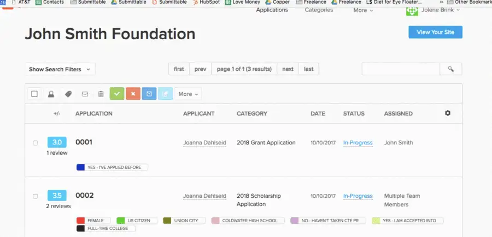This screenshot has width=492, height=237.
Task: Open the AT&T bookmark
Action: pyautogui.click(x=21, y=2)
